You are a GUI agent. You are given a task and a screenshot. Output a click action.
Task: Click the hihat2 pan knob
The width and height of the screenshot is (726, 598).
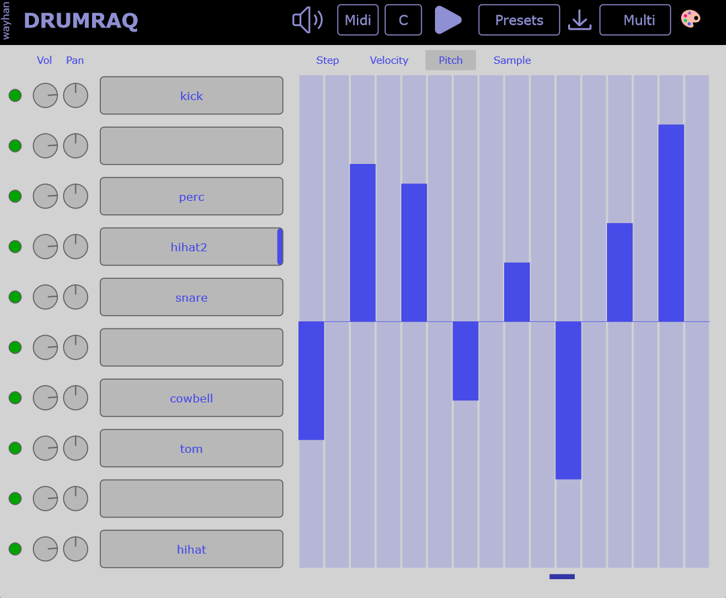(x=75, y=247)
